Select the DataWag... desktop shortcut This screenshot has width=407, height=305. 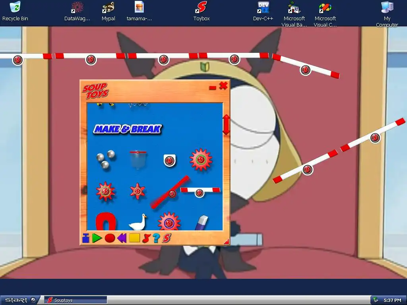(x=77, y=12)
